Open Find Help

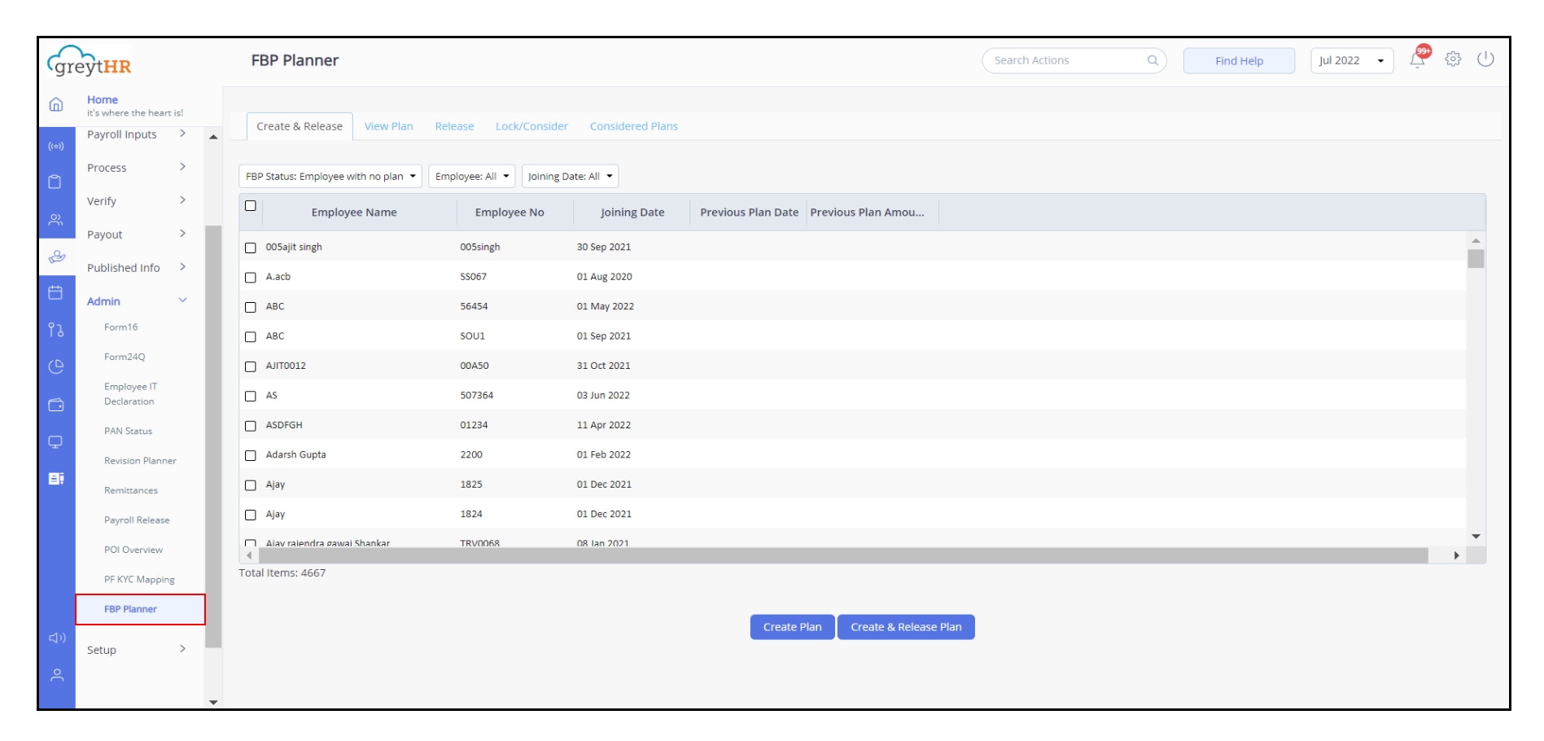point(1238,60)
